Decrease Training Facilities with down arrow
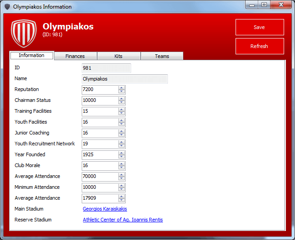Screen dimensions: 295x240 point(122,113)
